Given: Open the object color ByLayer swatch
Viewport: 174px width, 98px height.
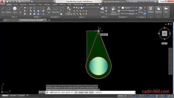Looking at the screenshot, I should 123,8.
